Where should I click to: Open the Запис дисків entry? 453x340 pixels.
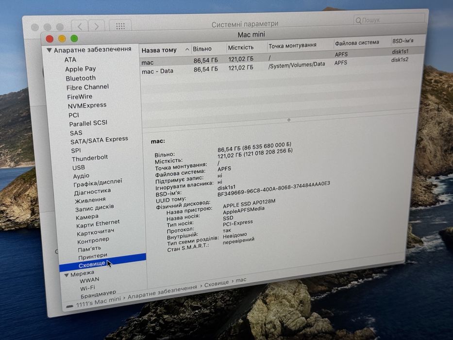pos(95,208)
